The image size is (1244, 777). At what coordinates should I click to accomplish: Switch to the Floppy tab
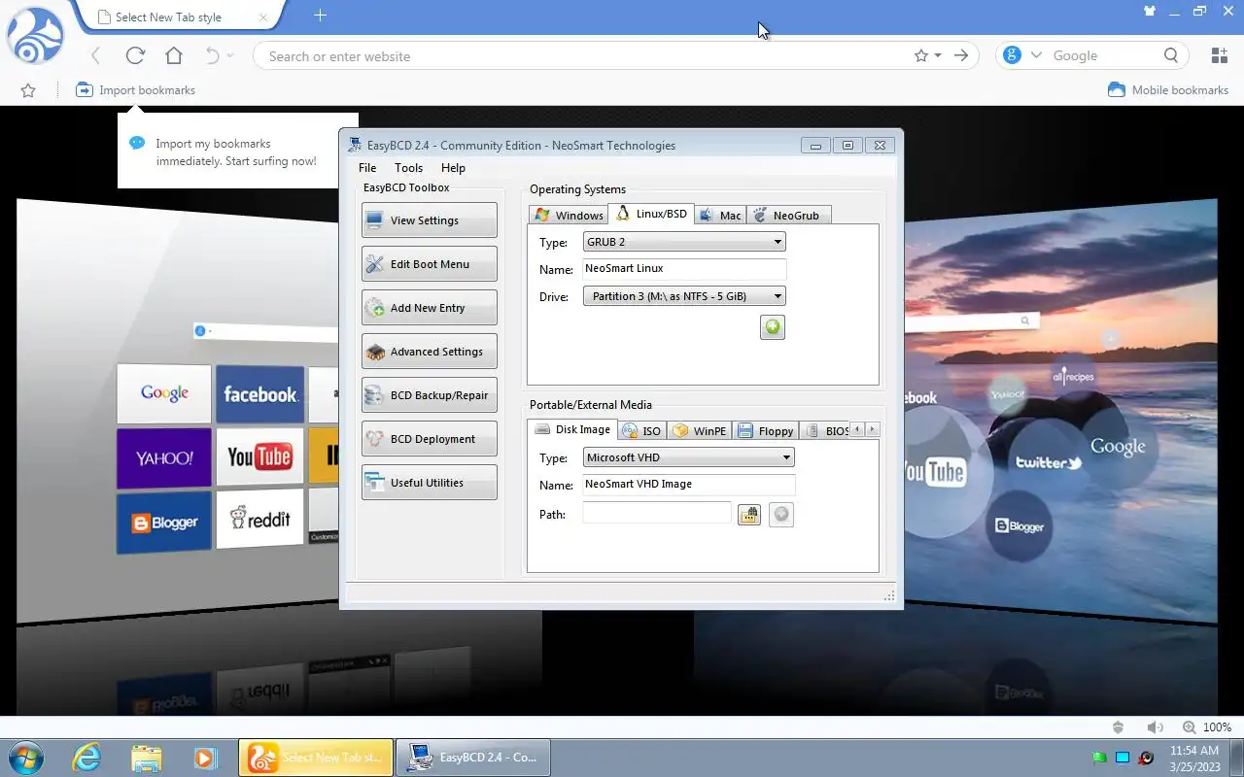(766, 430)
